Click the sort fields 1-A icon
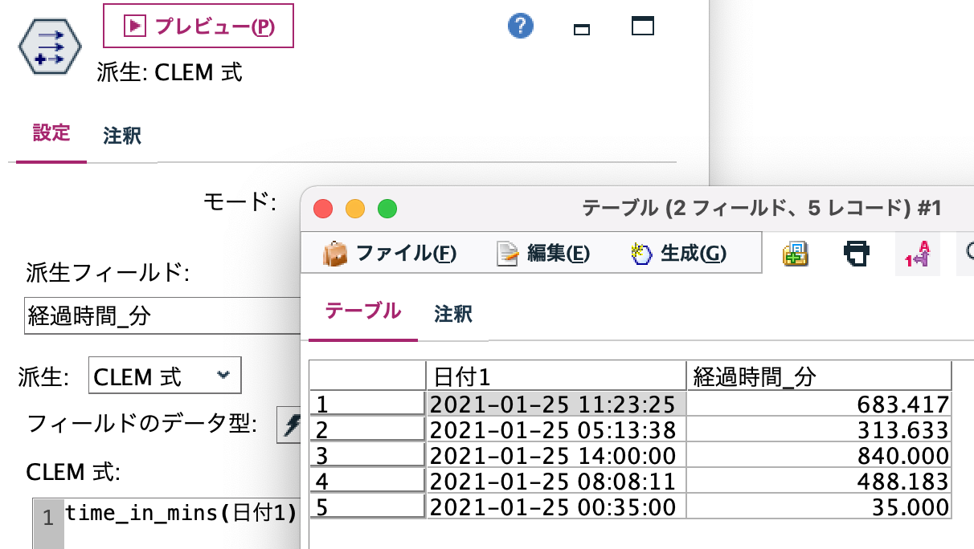This screenshot has height=549, width=974. (x=917, y=253)
